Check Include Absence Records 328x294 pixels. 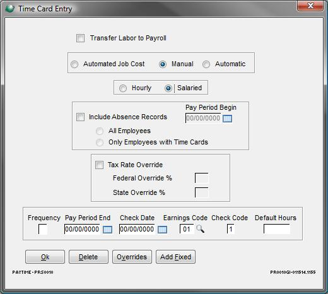point(80,117)
